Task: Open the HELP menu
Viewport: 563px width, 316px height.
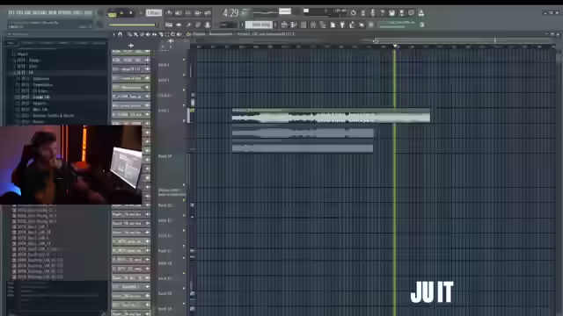Action: point(88,13)
